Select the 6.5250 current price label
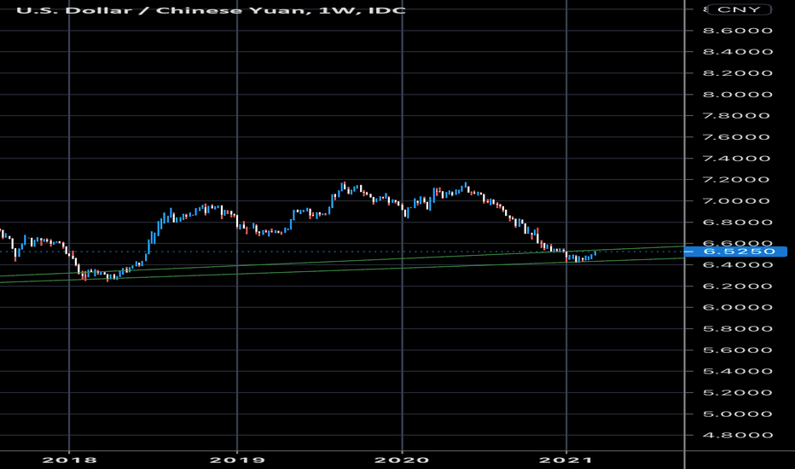 pyautogui.click(x=735, y=252)
